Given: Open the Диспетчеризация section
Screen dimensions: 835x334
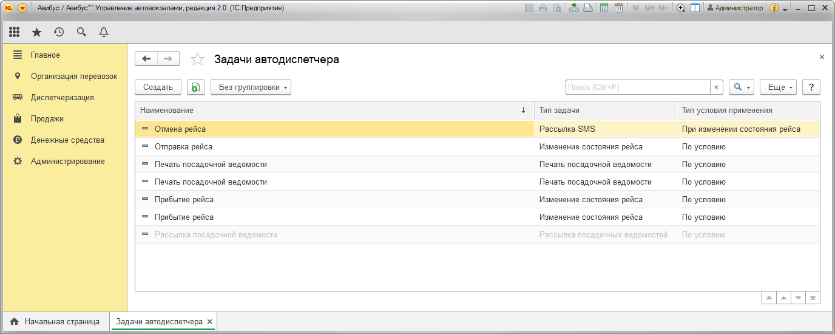Looking at the screenshot, I should pyautogui.click(x=62, y=97).
